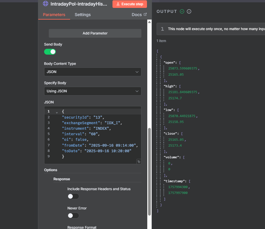Click the info icon next to OUTPUT

(189, 11)
